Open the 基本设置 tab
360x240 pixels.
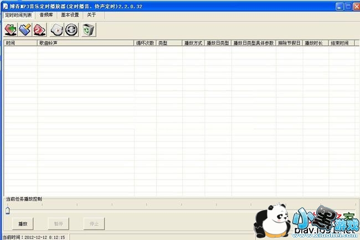(70, 15)
